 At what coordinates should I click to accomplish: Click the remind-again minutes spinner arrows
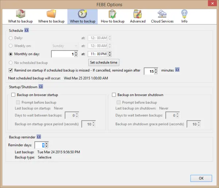tap(156, 71)
